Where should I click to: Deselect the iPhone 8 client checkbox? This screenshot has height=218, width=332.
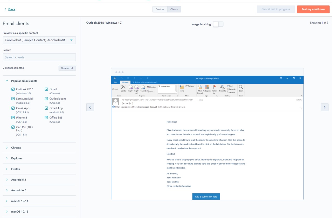(13, 118)
